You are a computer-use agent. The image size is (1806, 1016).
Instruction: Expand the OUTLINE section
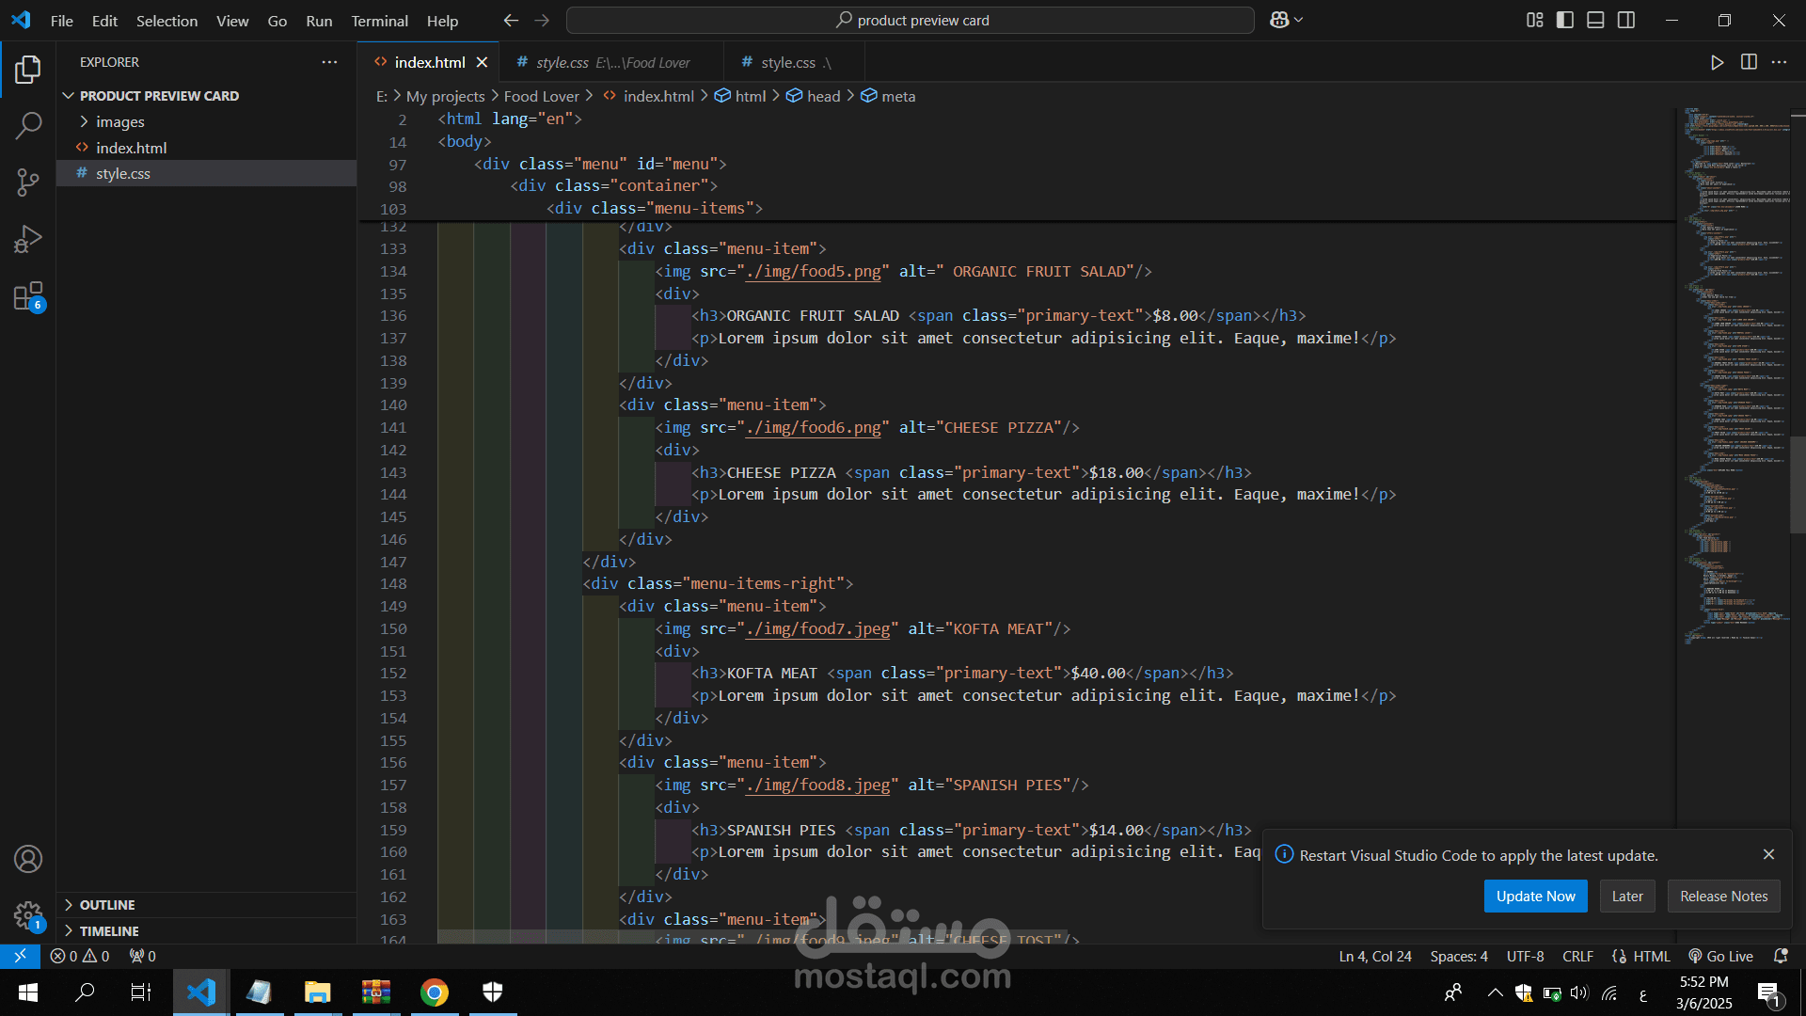[106, 905]
